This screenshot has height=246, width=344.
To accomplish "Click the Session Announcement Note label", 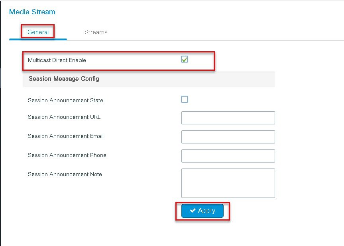I will click(x=65, y=174).
